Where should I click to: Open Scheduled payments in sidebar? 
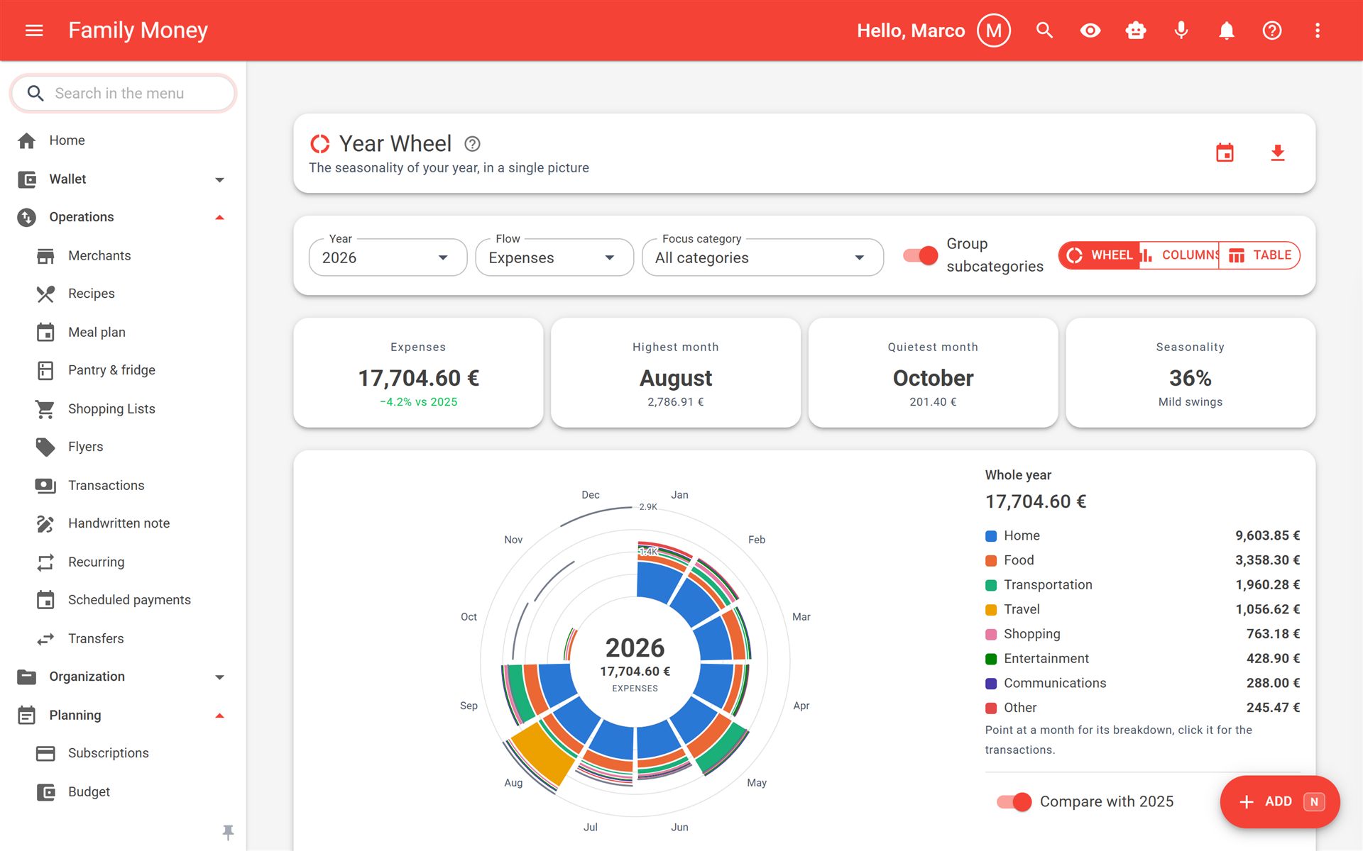click(x=123, y=600)
